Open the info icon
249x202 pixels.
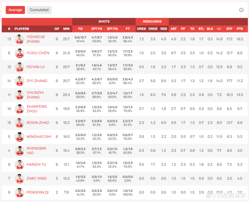coord(241,10)
